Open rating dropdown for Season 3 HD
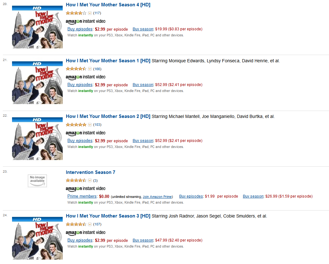 pos(90,224)
